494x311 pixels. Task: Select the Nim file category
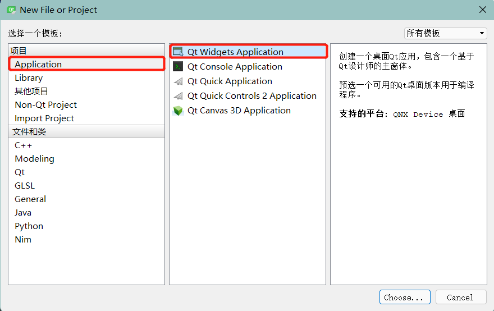[x=86, y=240]
